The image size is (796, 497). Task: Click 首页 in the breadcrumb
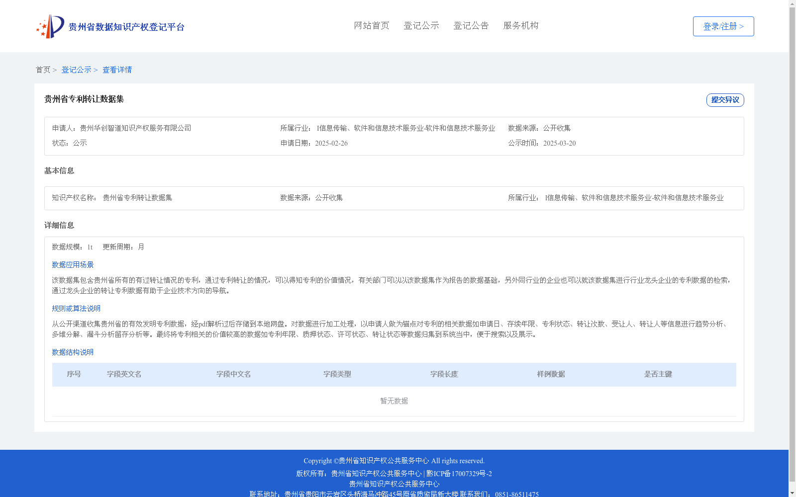coord(43,70)
